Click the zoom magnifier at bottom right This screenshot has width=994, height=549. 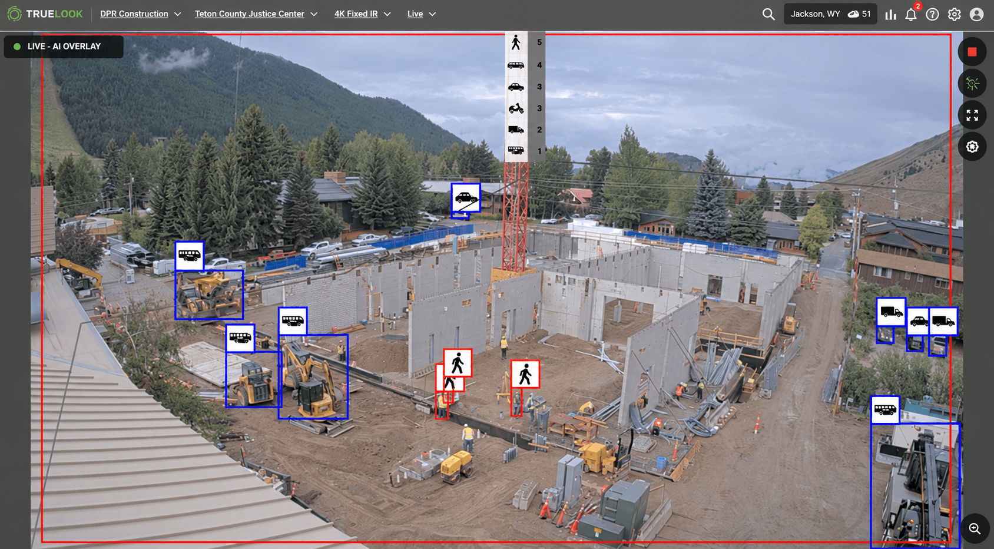pos(975,528)
